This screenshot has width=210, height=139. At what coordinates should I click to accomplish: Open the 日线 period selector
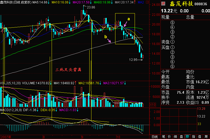(x=155, y=137)
